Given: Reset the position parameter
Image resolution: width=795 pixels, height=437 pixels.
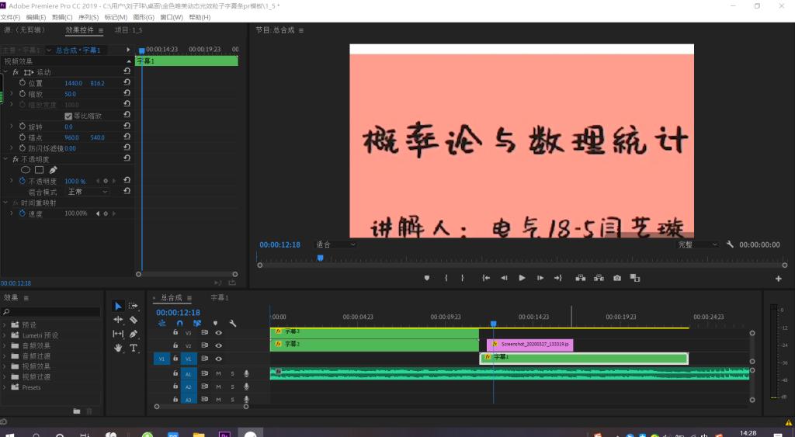Looking at the screenshot, I should coord(127,83).
